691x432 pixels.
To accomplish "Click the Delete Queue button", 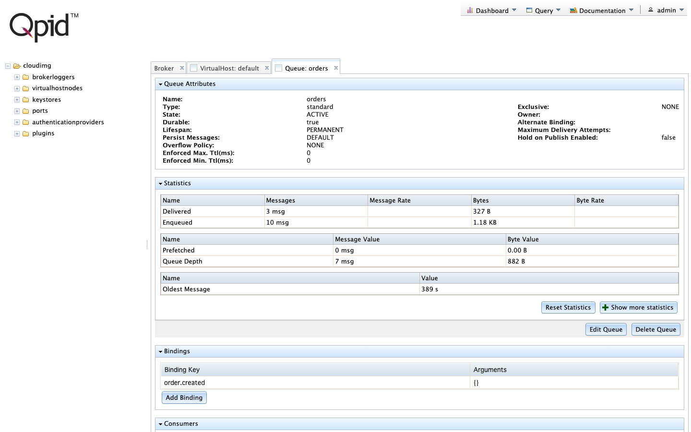I will pos(655,329).
